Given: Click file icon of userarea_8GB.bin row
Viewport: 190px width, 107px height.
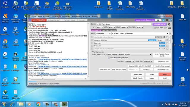Looking at the screenshot, I should click(x=92, y=40).
